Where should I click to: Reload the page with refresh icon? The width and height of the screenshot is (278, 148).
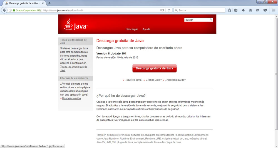[x=169, y=10]
